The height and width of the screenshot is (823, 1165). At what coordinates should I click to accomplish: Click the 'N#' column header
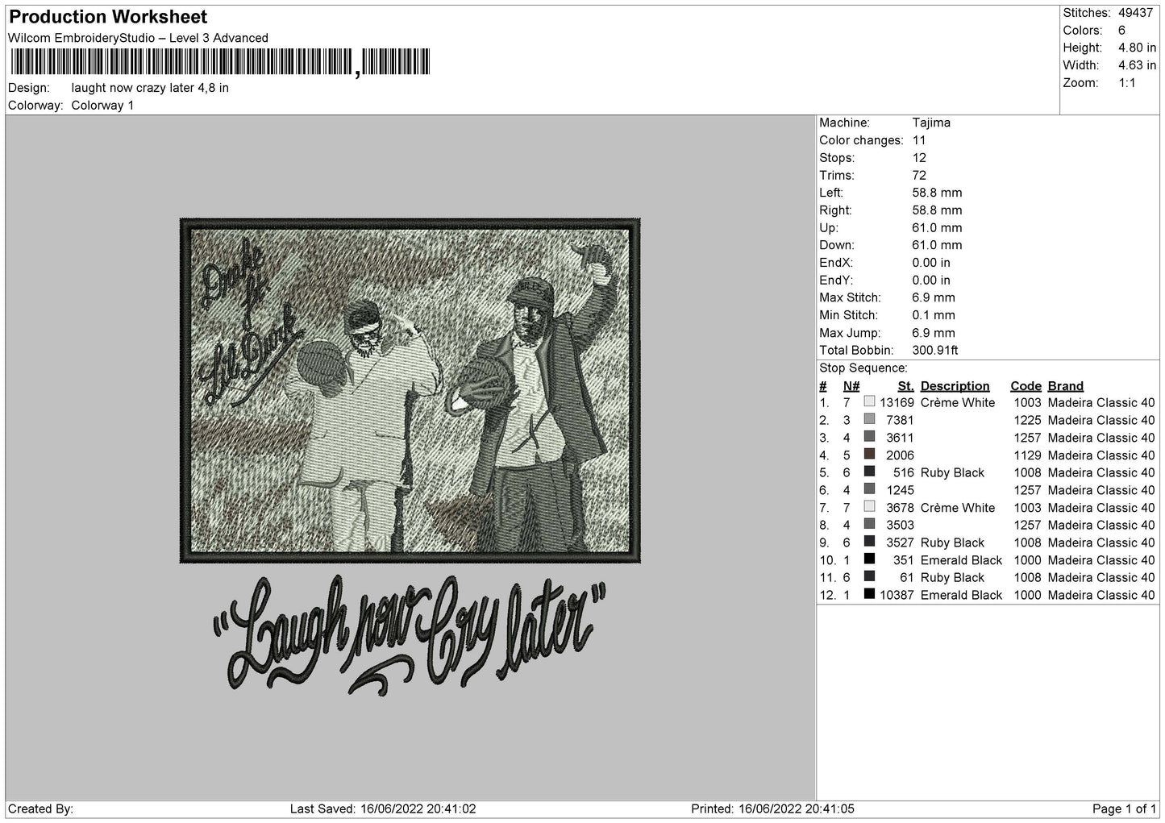click(x=851, y=386)
